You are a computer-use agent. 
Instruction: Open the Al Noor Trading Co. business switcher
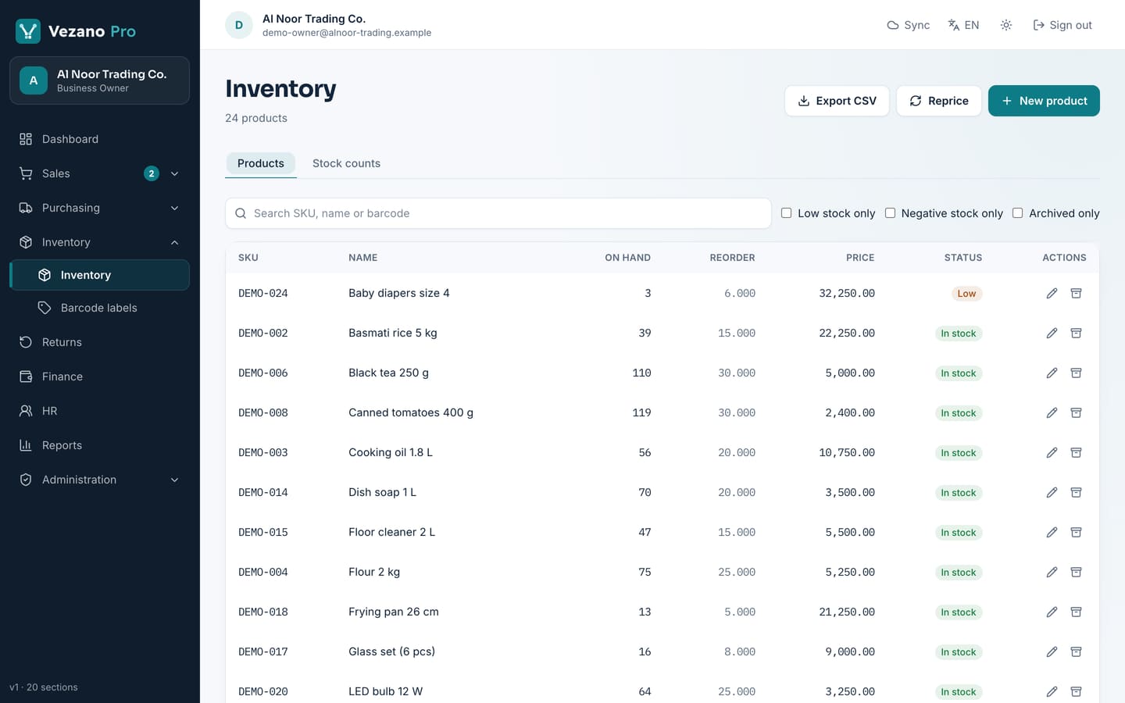point(99,80)
